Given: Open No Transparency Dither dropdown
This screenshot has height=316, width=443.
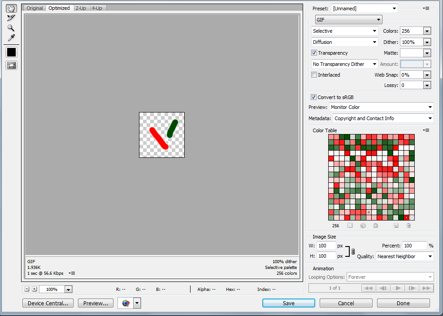Looking at the screenshot, I should [345, 64].
